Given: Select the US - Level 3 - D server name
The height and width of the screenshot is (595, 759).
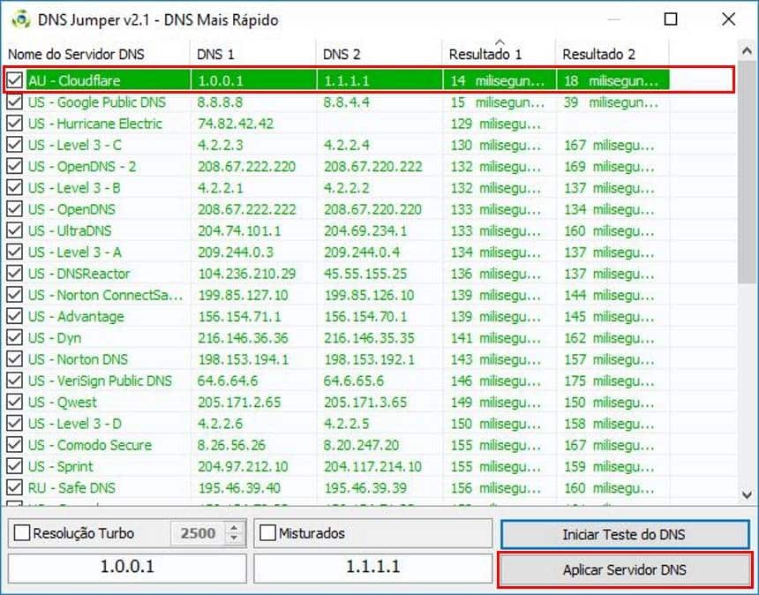Looking at the screenshot, I should (74, 424).
